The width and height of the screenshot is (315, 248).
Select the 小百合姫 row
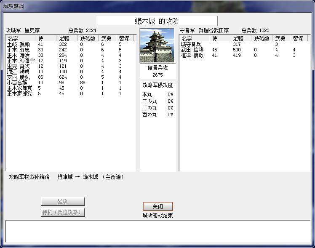(x=70, y=83)
